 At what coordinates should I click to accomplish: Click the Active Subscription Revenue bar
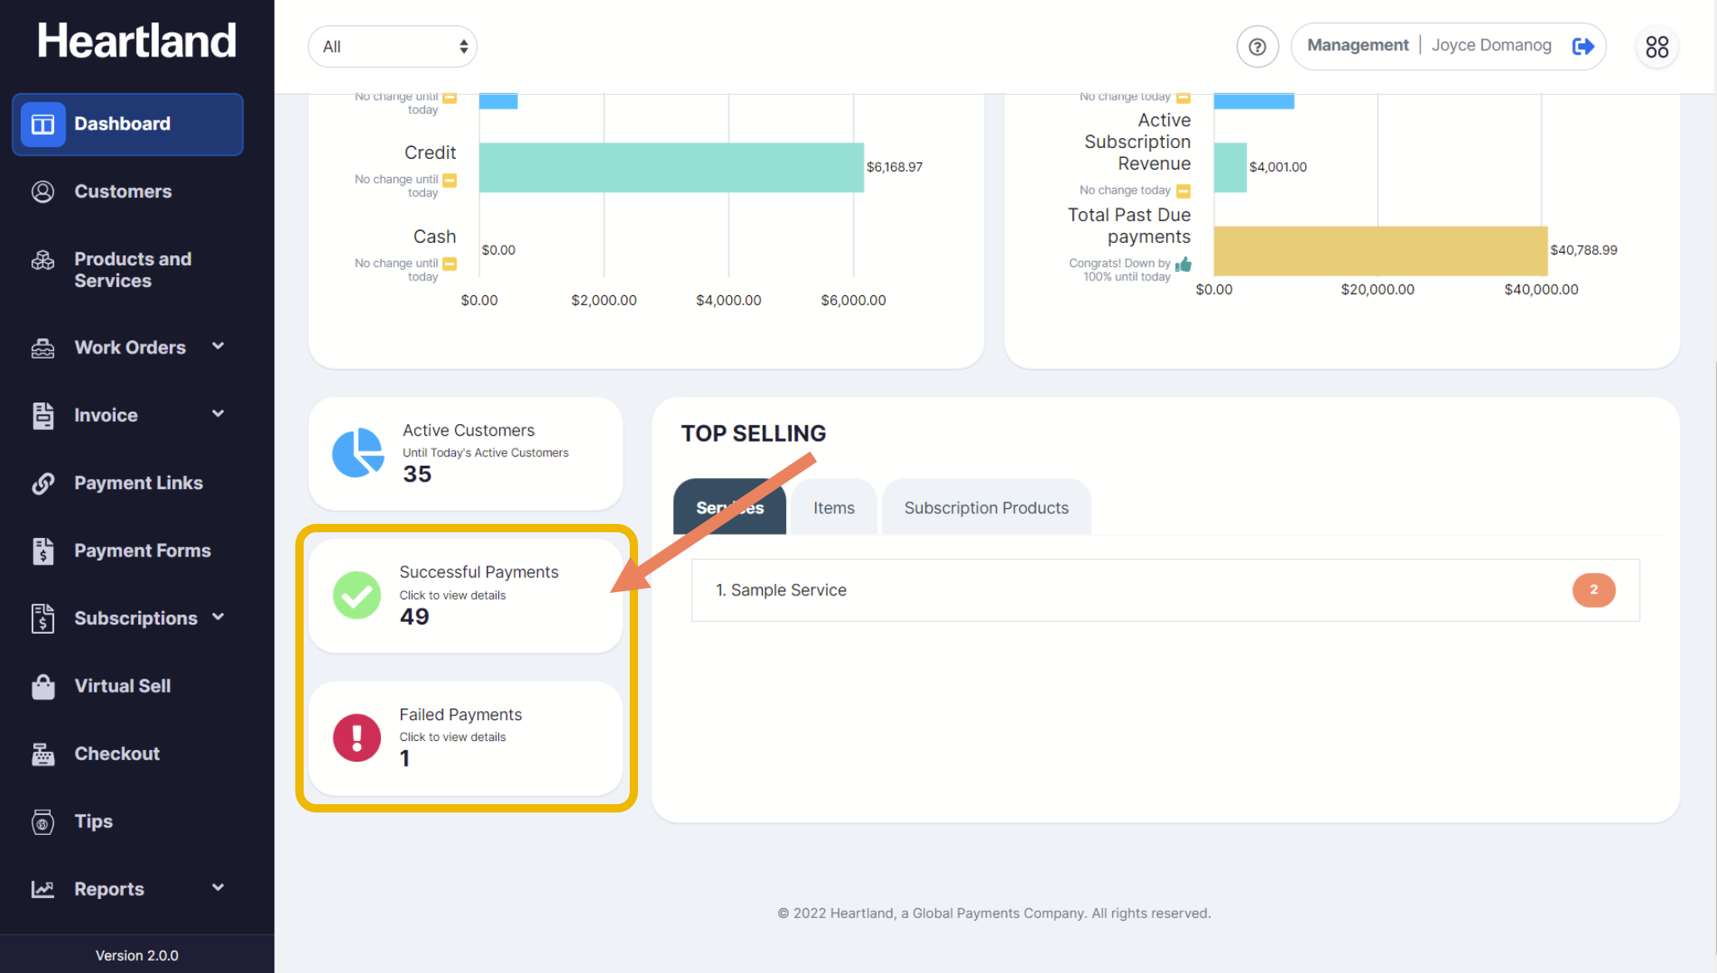(1230, 167)
